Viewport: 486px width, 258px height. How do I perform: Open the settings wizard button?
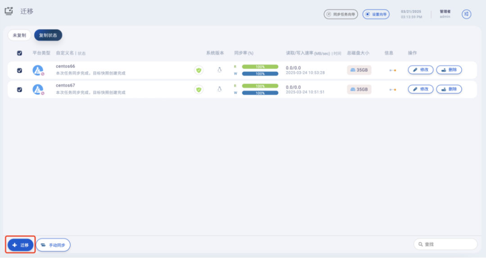(376, 14)
